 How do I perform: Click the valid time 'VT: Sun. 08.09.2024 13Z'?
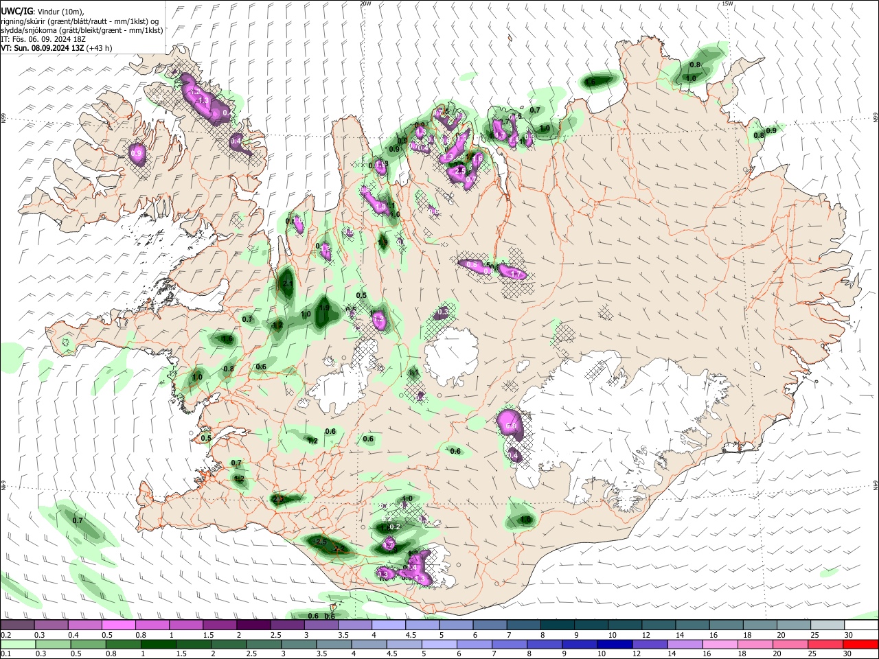coord(43,48)
